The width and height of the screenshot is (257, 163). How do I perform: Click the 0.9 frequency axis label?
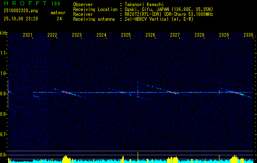click(4, 94)
